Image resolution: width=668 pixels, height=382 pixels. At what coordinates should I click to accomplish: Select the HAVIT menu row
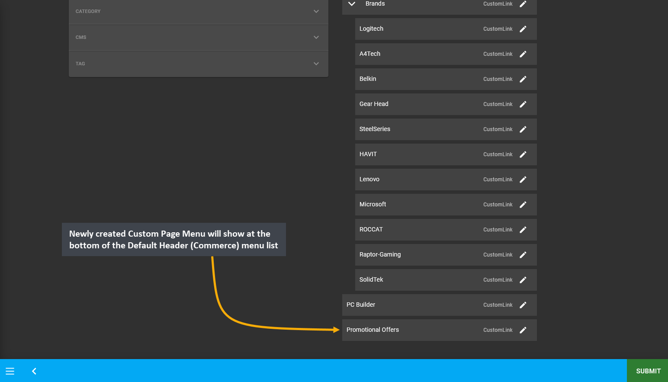446,154
